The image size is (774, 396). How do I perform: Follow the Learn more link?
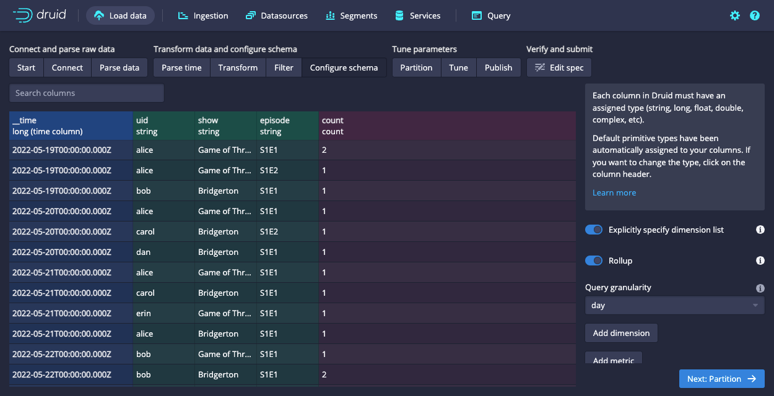(614, 192)
